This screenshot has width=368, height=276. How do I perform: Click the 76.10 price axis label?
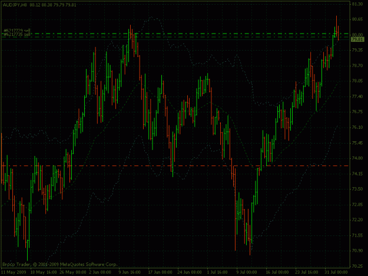click(x=357, y=127)
